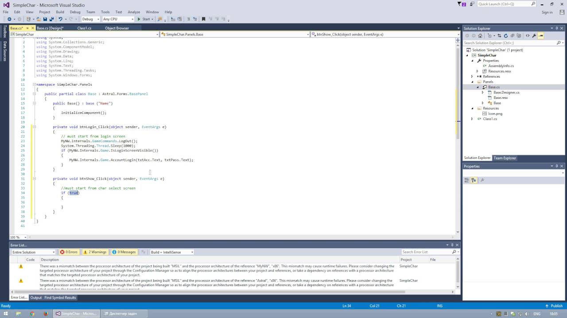Expand the Base.Designer.cs node
The width and height of the screenshot is (567, 318).
tap(483, 92)
